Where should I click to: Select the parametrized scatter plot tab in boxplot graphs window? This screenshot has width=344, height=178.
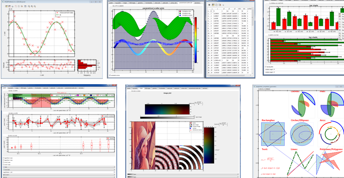pyautogui.click(x=71, y=88)
